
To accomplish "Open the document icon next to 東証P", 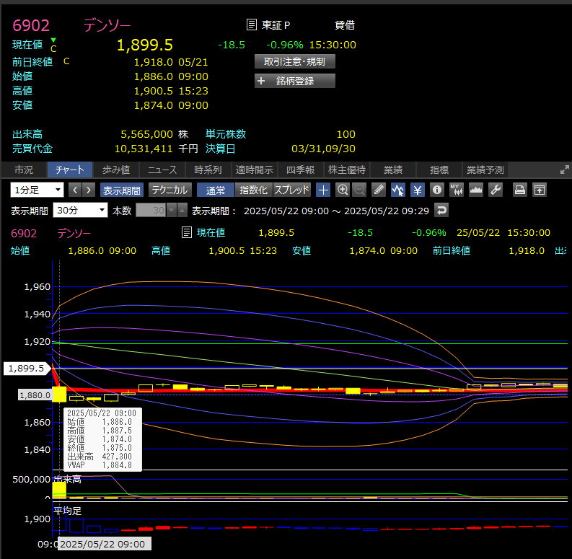I will point(251,25).
